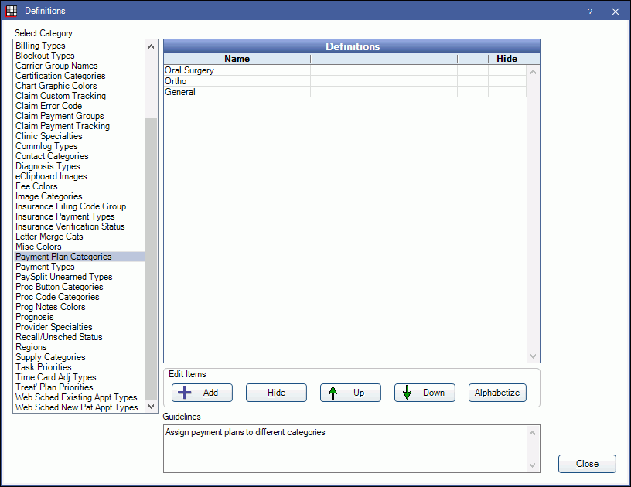Image resolution: width=631 pixels, height=487 pixels.
Task: Click the Hide column header
Action: pyautogui.click(x=507, y=59)
